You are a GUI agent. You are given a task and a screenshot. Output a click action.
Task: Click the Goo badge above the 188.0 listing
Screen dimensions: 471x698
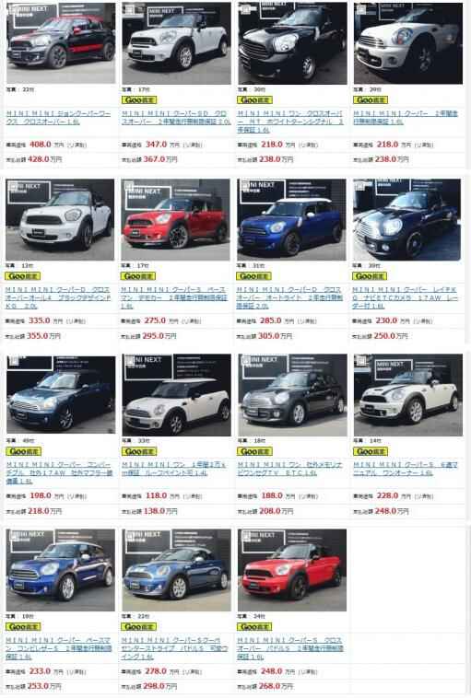[x=255, y=451]
